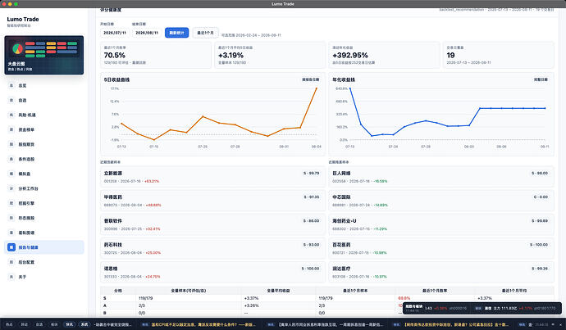Viewport: 566px width, 330px height.
Task: Open the 大盘云图 thumbnail card
Action: point(44,55)
